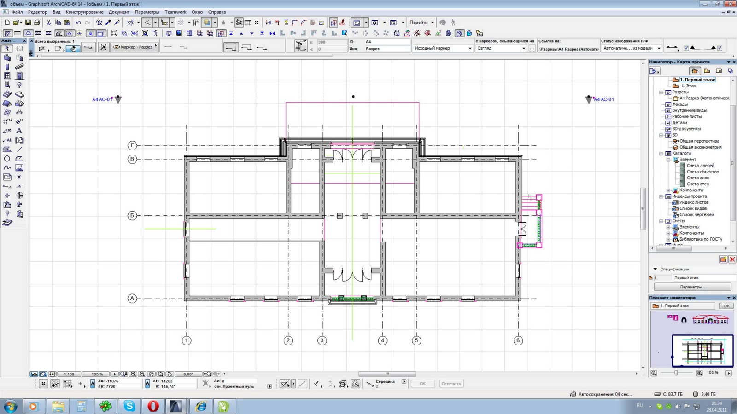Screen dimensions: 737x414
Task: Open the 'Teamwork' menu
Action: click(x=175, y=12)
